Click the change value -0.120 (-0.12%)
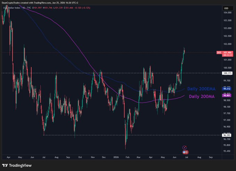The image size is (236, 171). tap(82, 8)
